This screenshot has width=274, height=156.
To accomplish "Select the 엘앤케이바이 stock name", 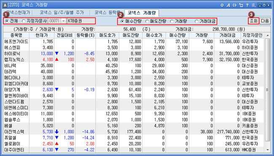I will (x=16, y=96).
